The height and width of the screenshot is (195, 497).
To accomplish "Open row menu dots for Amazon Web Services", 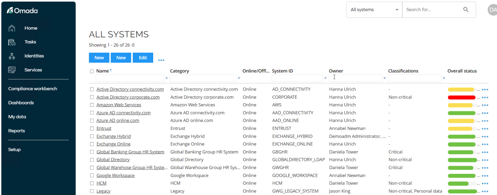I will (x=485, y=105).
